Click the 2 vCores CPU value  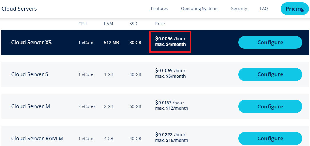(x=87, y=107)
